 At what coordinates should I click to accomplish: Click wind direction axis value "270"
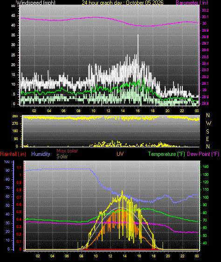click(x=15, y=124)
